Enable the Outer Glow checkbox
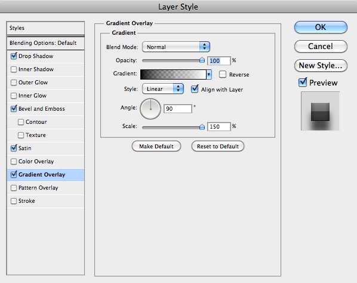The height and width of the screenshot is (283, 357). [x=14, y=83]
